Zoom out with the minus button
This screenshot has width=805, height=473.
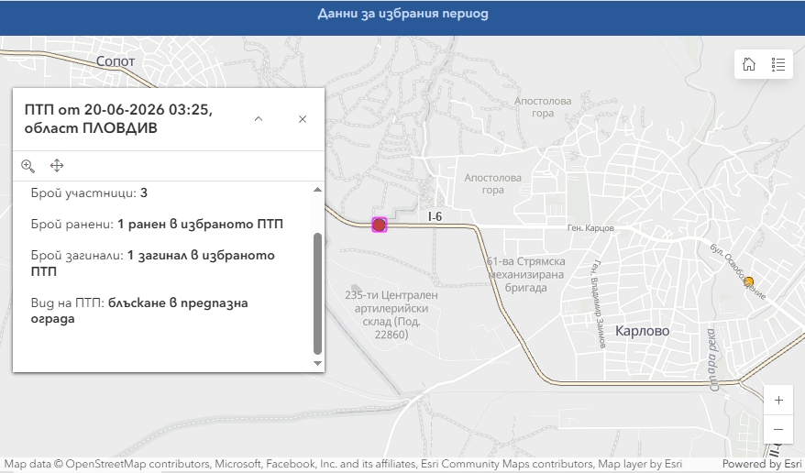click(778, 429)
